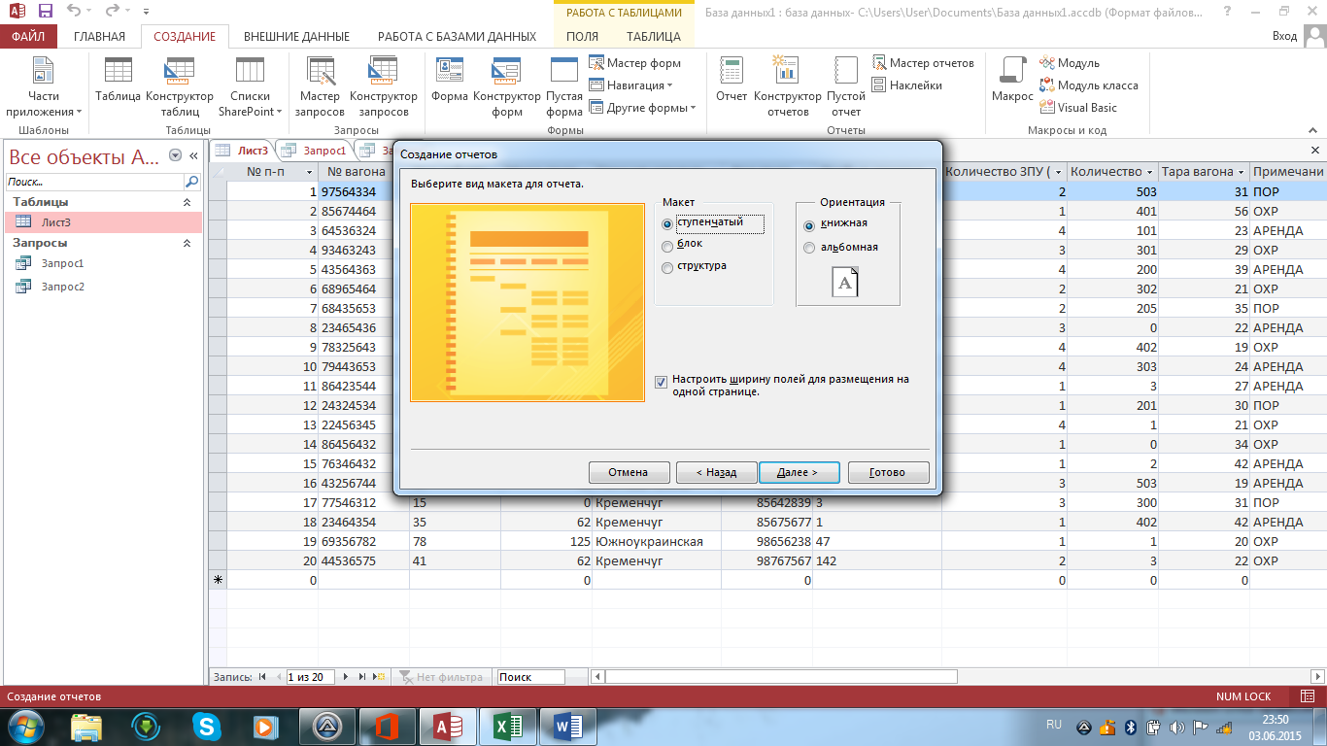
Task: Open the ТАБЛИЦА table tools tab
Action: coord(654,37)
